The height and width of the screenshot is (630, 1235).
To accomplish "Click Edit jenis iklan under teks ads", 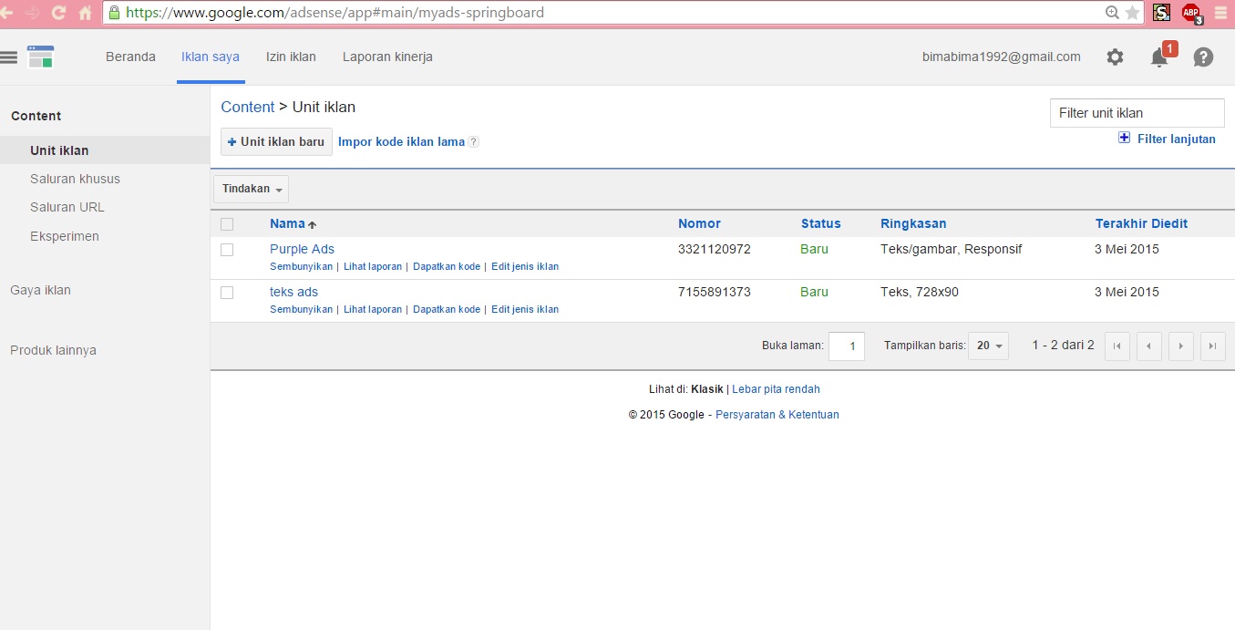I will point(525,310).
